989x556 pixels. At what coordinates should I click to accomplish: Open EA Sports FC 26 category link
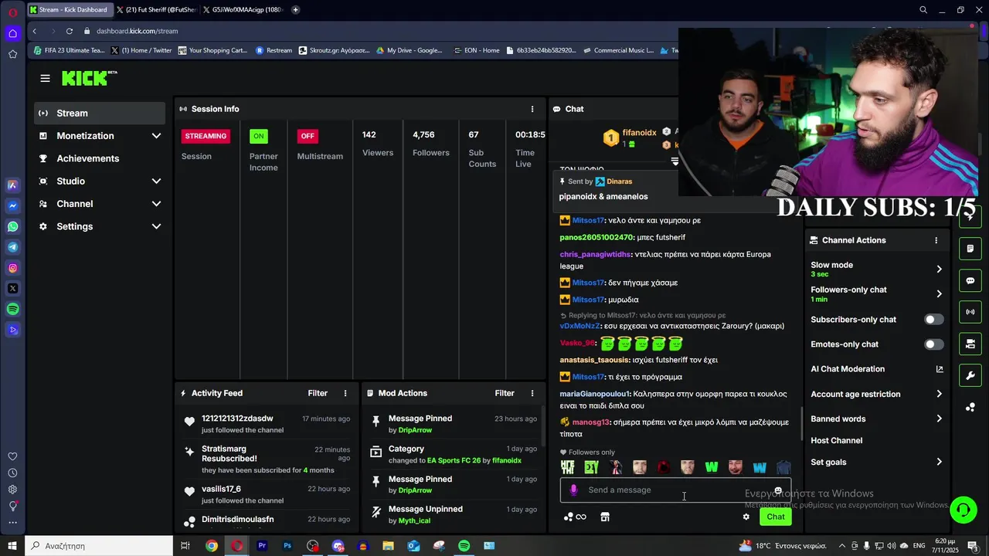pos(458,460)
